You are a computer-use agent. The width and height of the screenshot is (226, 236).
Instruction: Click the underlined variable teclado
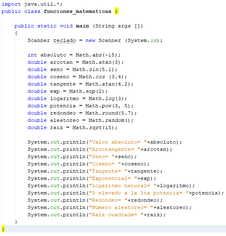(65, 40)
